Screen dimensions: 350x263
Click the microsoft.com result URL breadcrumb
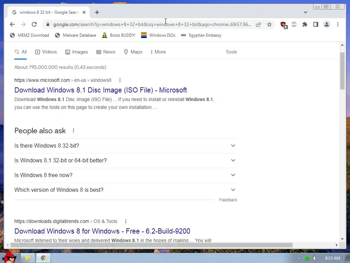tap(63, 80)
